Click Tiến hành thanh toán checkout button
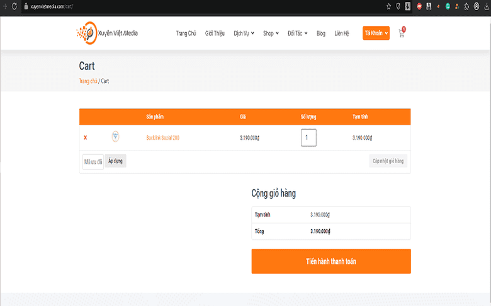 pyautogui.click(x=331, y=261)
